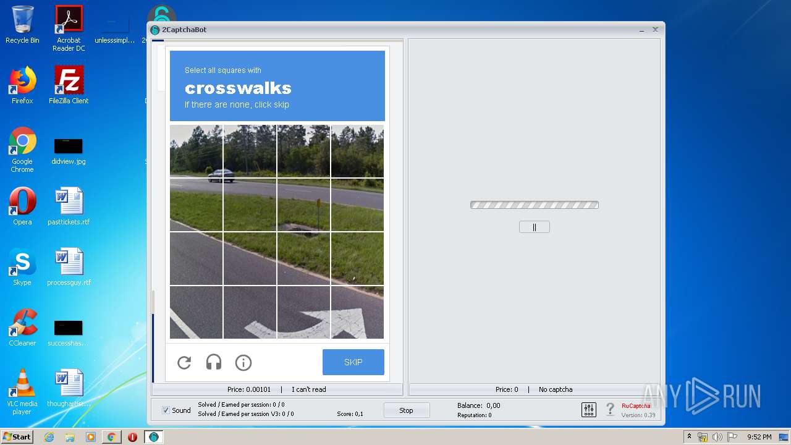Viewport: 791px width, 445px height.
Task: Click the RuCaptcha link
Action: click(636, 406)
